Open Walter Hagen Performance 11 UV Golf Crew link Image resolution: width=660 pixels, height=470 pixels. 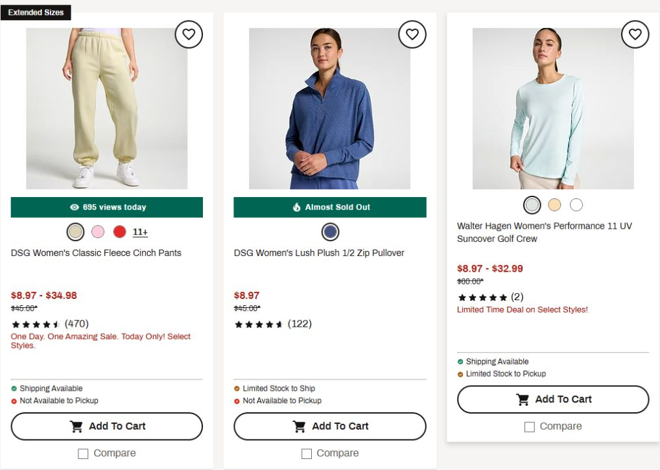[x=544, y=232]
